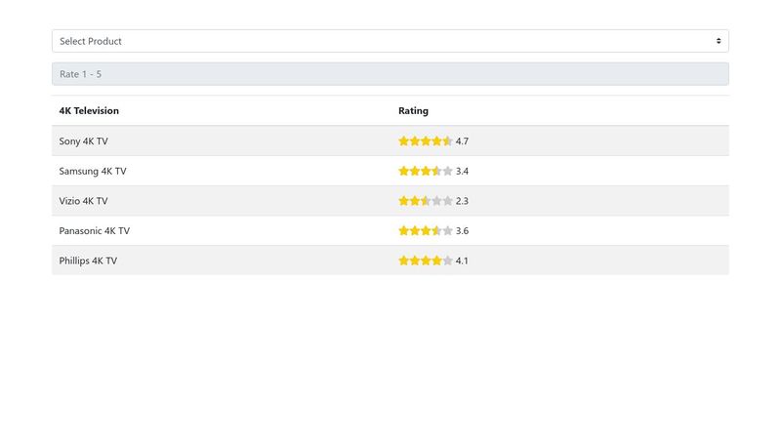Click the last gray star in Samsung row
Image resolution: width=781 pixels, height=439 pixels.
tap(447, 171)
